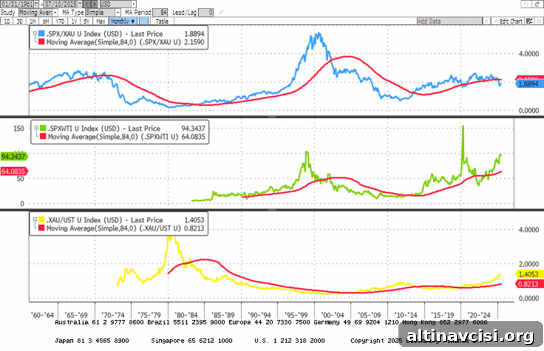This screenshot has height=351, width=544.
Task: Click the line chart type icon
Action: (143, 21)
